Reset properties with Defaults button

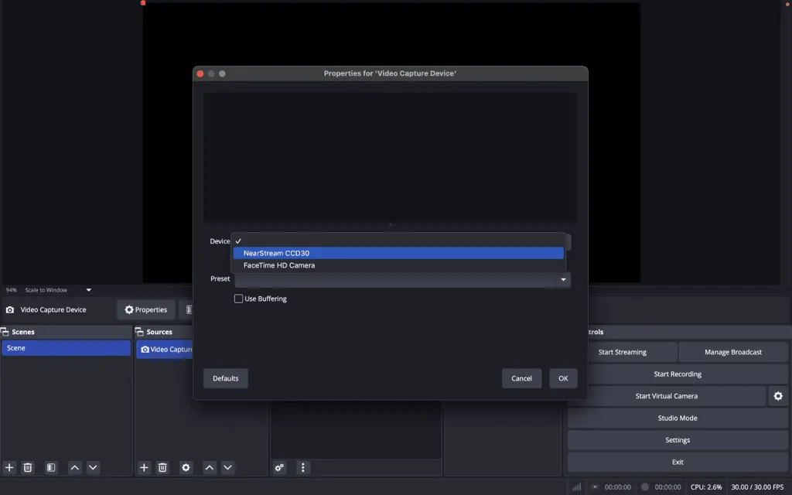coord(226,378)
